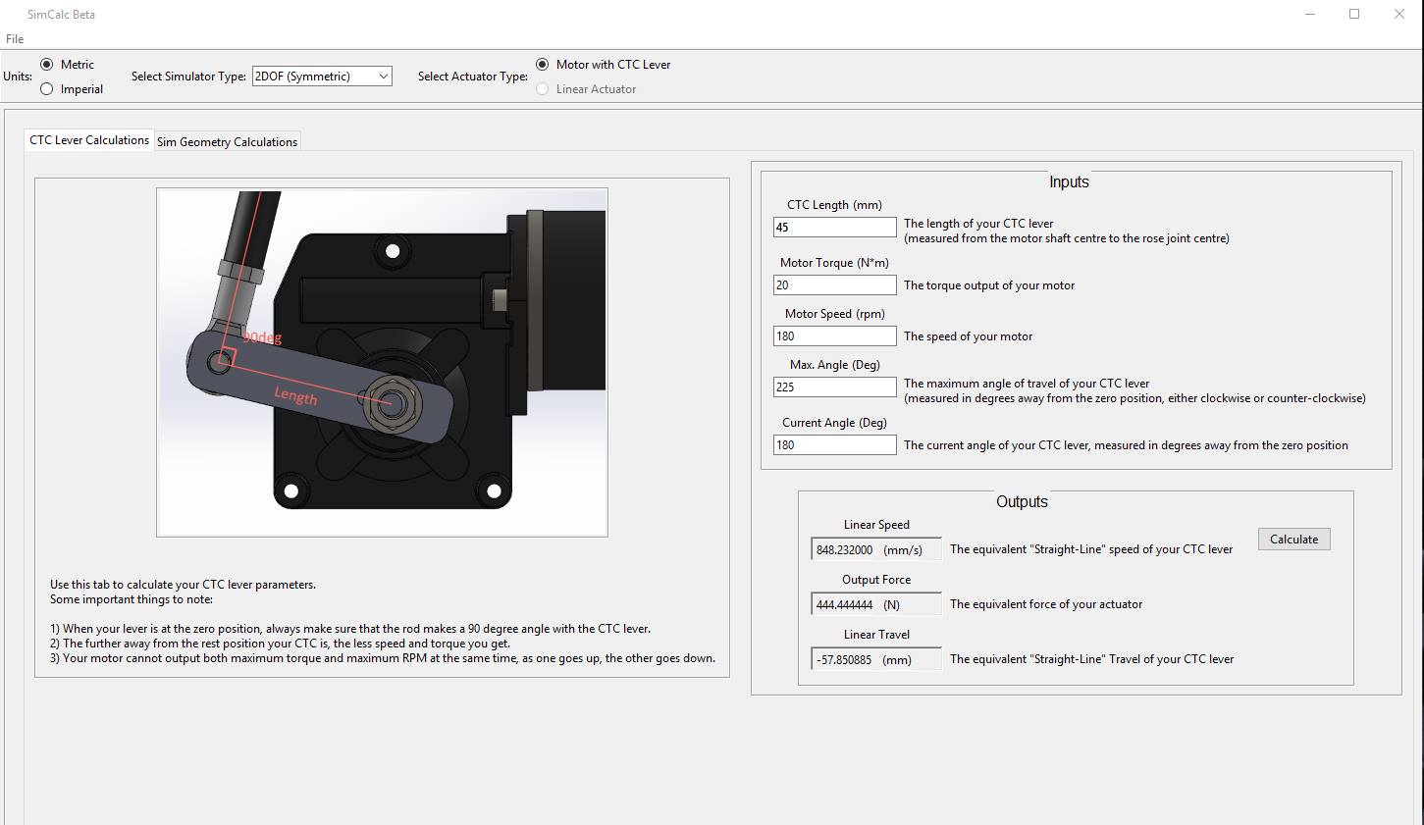
Task: Select the Linear Travel output value
Action: pyautogui.click(x=876, y=659)
